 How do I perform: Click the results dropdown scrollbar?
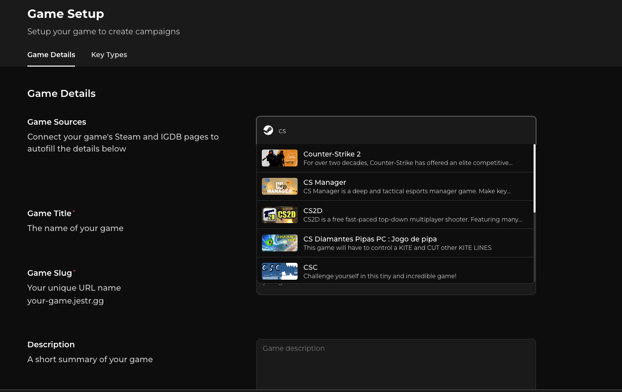click(x=535, y=179)
